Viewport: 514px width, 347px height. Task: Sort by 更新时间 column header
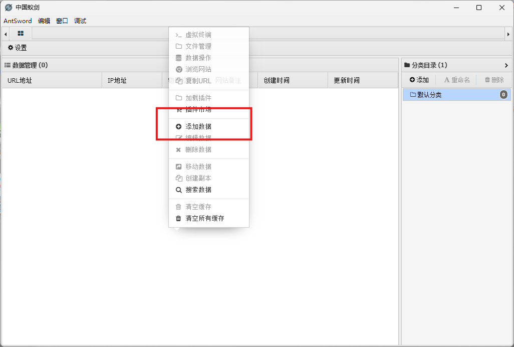pyautogui.click(x=363, y=80)
